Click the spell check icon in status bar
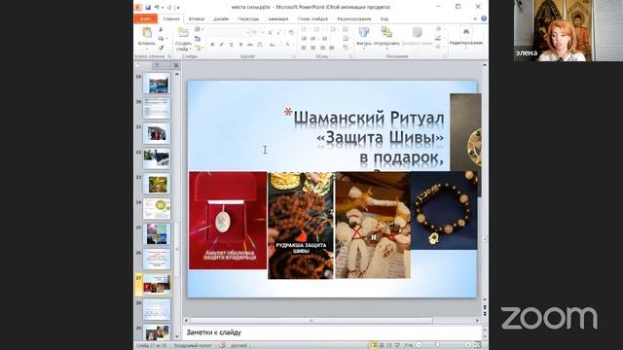The height and width of the screenshot is (350, 623). [x=223, y=346]
